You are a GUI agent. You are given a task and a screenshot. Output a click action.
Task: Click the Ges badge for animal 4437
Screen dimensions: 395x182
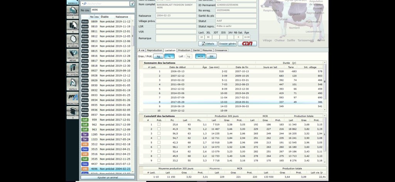[85, 164]
